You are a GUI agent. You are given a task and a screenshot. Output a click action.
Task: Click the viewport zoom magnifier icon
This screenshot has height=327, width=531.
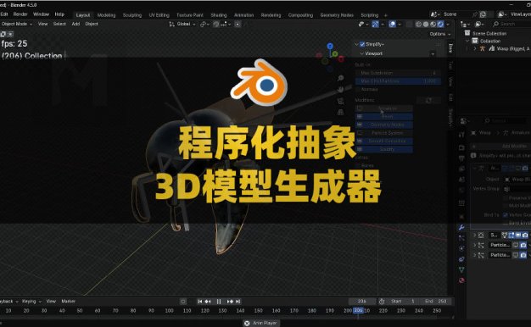[340, 78]
